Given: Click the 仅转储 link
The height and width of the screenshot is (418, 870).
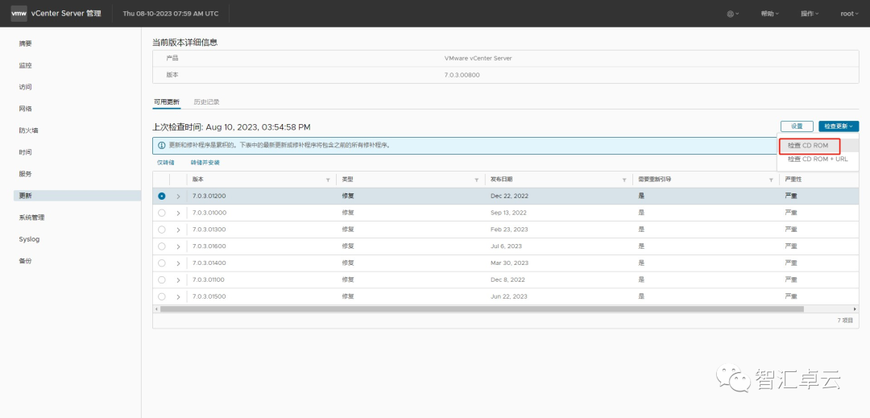Looking at the screenshot, I should pyautogui.click(x=165, y=163).
